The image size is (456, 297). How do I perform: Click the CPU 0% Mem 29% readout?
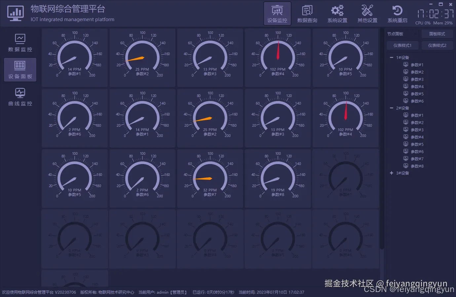tap(434, 23)
